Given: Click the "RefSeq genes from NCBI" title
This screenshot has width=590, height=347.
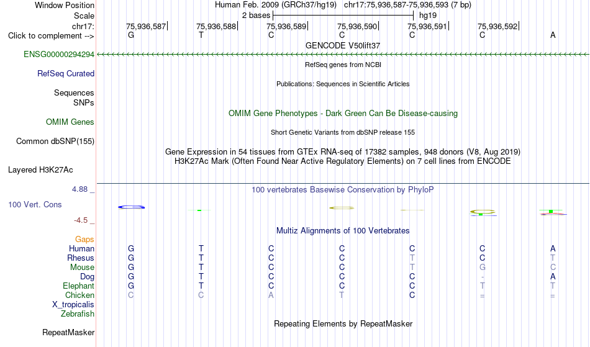Looking at the screenshot, I should (343, 65).
